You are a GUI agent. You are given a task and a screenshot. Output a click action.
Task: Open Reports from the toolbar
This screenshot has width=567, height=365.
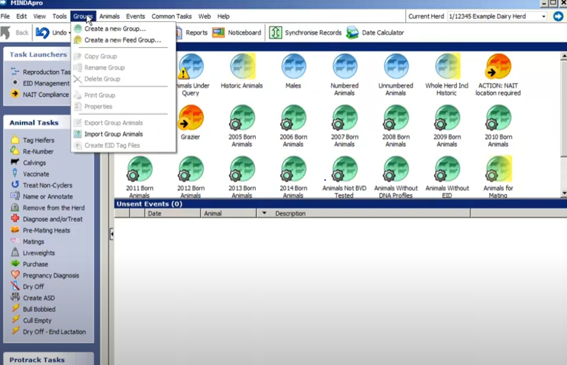coord(192,33)
